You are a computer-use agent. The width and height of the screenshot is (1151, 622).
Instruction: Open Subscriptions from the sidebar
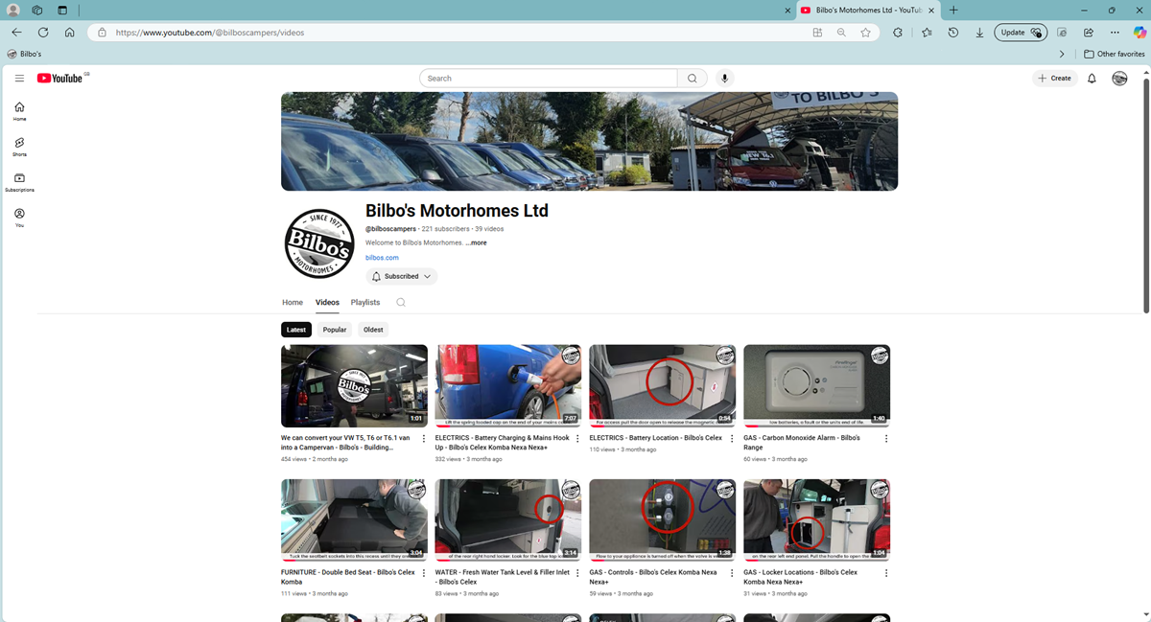pos(19,182)
